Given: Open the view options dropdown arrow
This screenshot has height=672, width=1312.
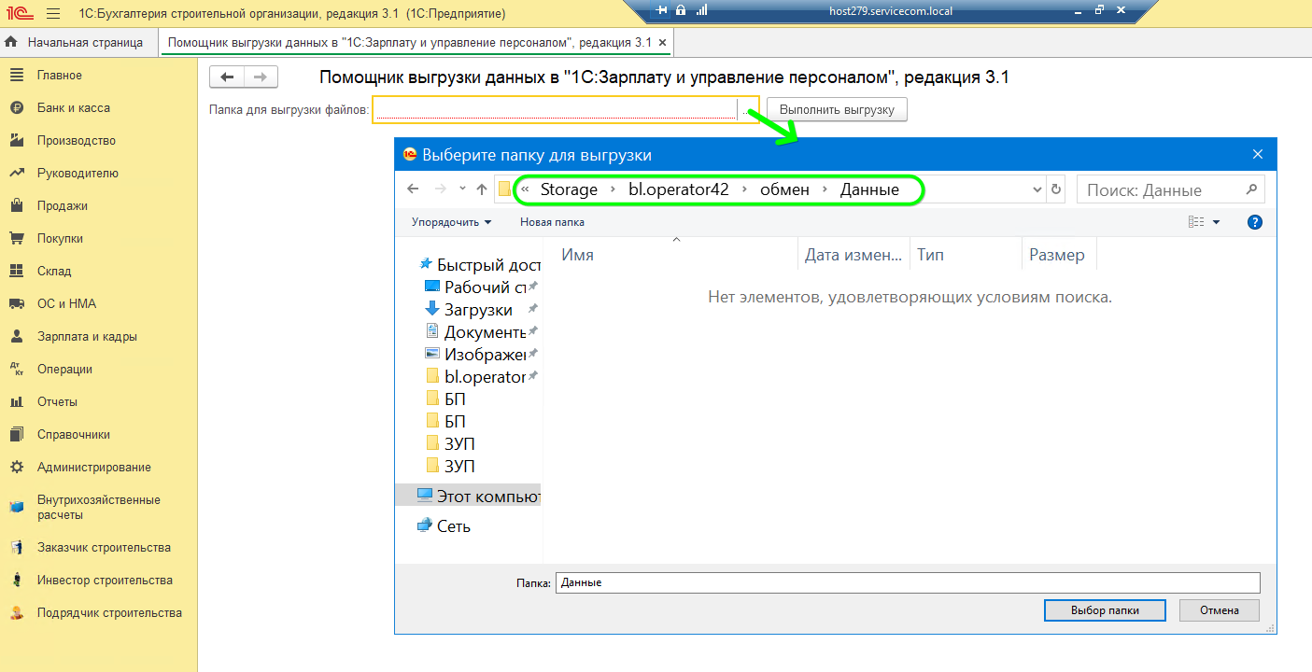Looking at the screenshot, I should (x=1216, y=222).
